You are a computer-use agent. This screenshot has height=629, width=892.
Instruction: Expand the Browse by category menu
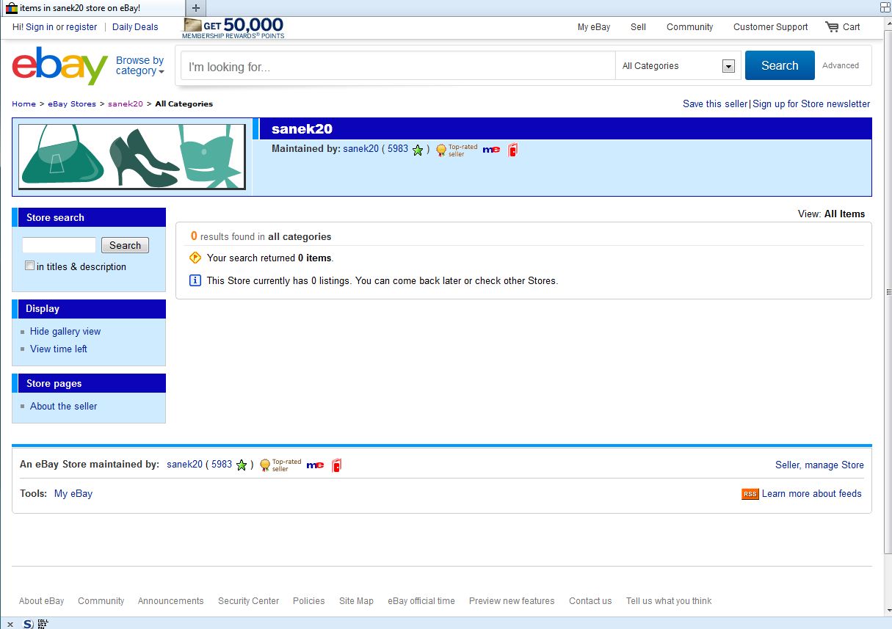(x=139, y=66)
